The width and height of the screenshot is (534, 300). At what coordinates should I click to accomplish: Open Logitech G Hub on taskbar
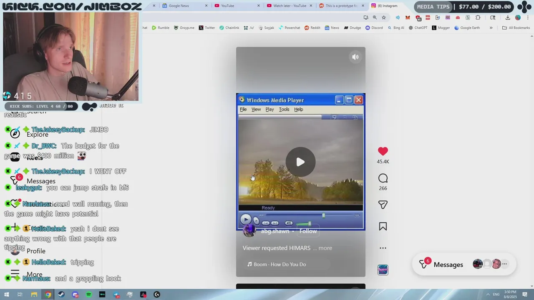tap(157, 295)
